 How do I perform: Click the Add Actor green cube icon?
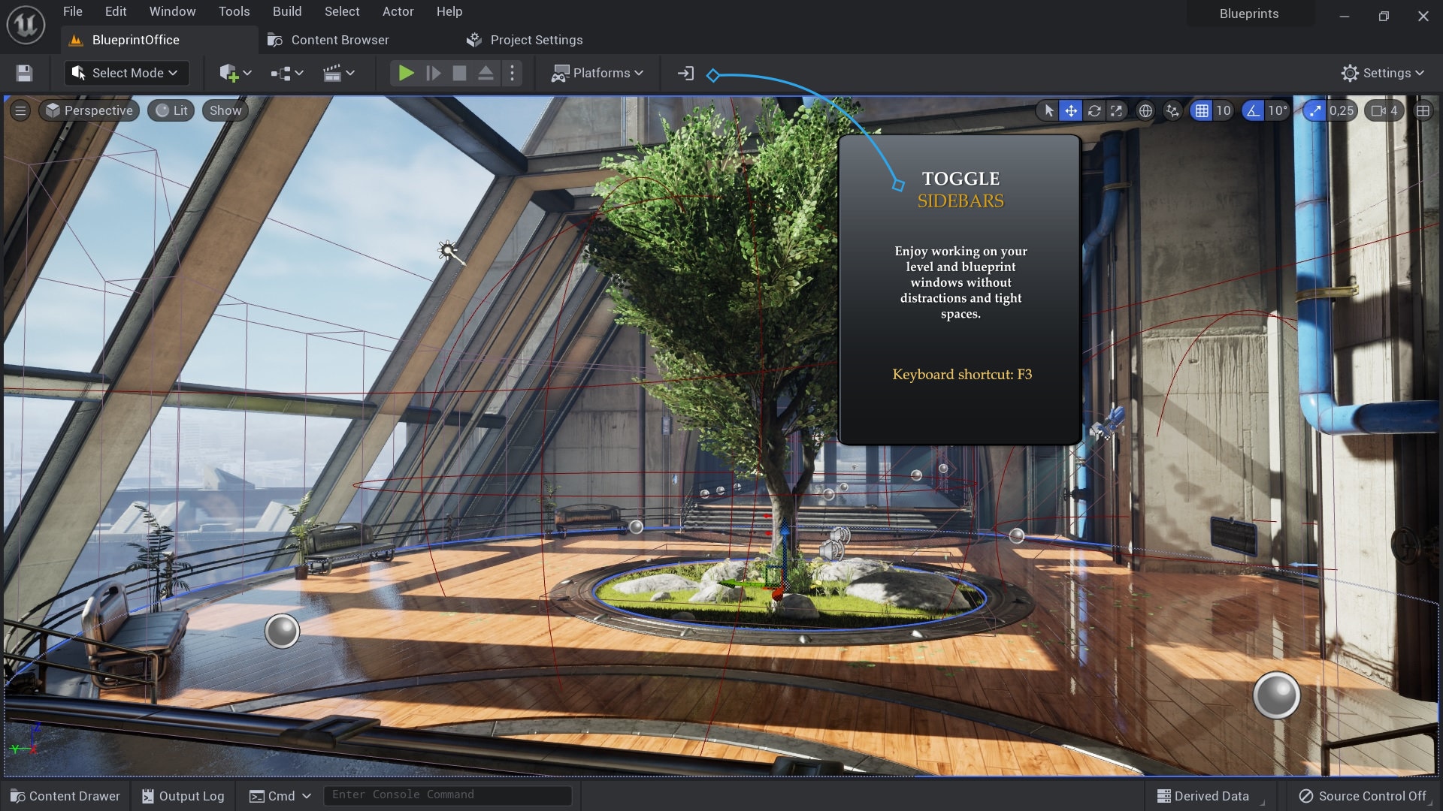coord(229,73)
